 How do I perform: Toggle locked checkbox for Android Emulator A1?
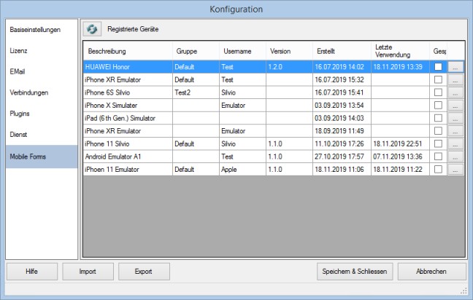(438, 157)
